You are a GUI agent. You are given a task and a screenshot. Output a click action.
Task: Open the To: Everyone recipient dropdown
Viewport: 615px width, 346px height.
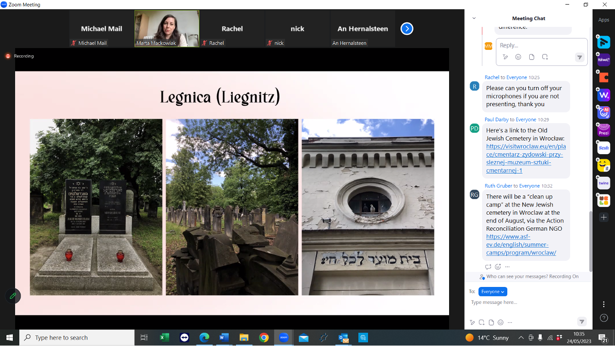(493, 292)
